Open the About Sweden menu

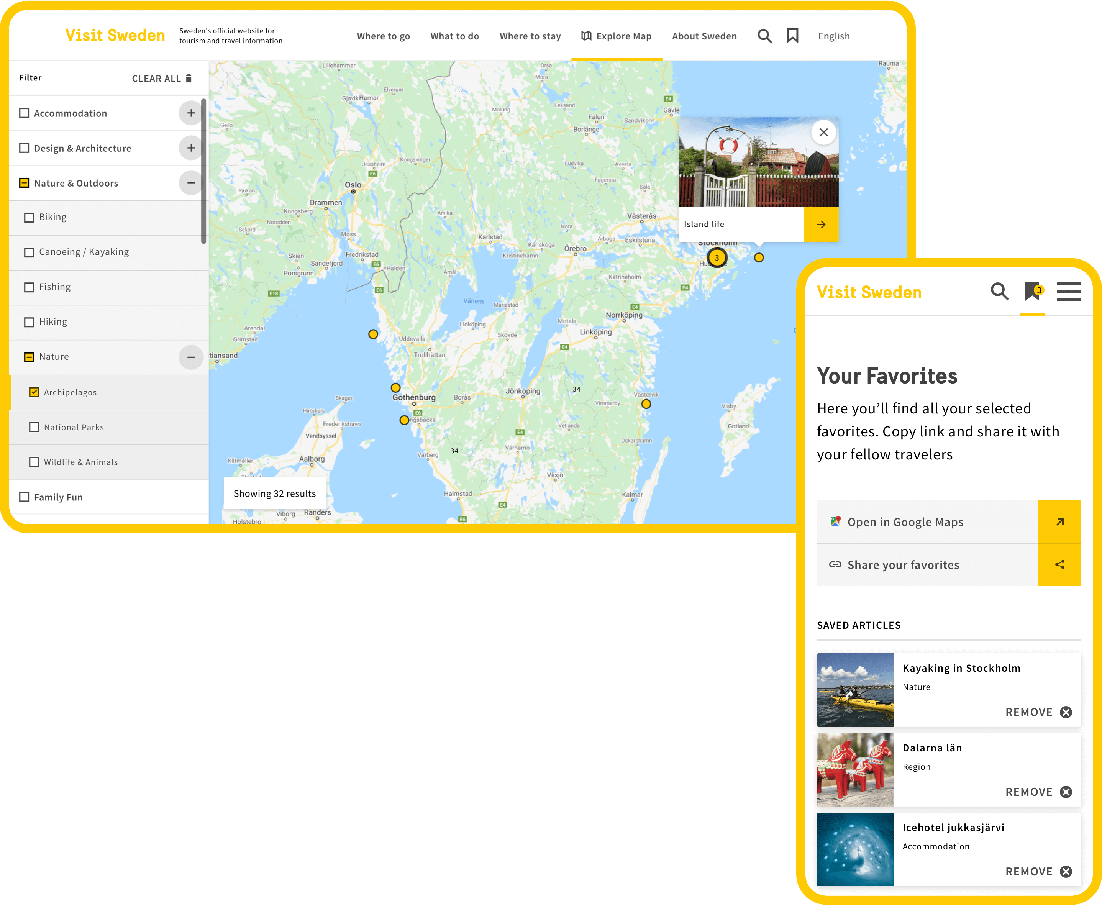pyautogui.click(x=704, y=36)
